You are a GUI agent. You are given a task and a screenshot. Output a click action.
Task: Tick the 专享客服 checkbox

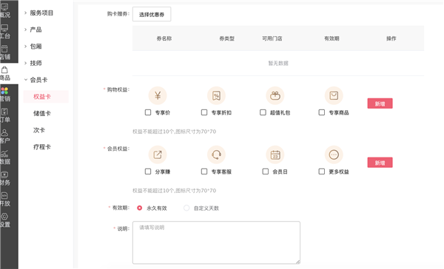pos(204,171)
